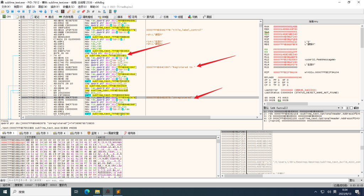Switch to the 内存布局 memory map tab
Viewport: 364px width, 196px height.
coord(66,17)
